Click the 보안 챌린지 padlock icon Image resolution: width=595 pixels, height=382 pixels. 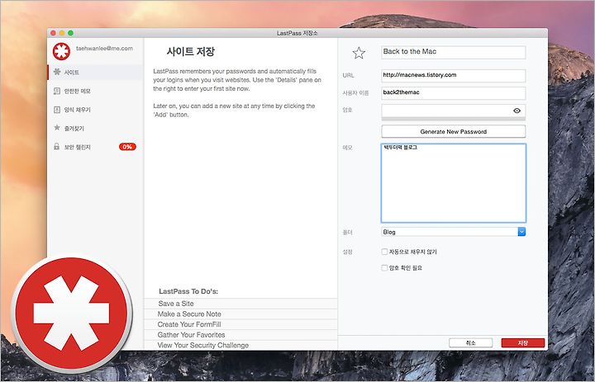[x=57, y=146]
